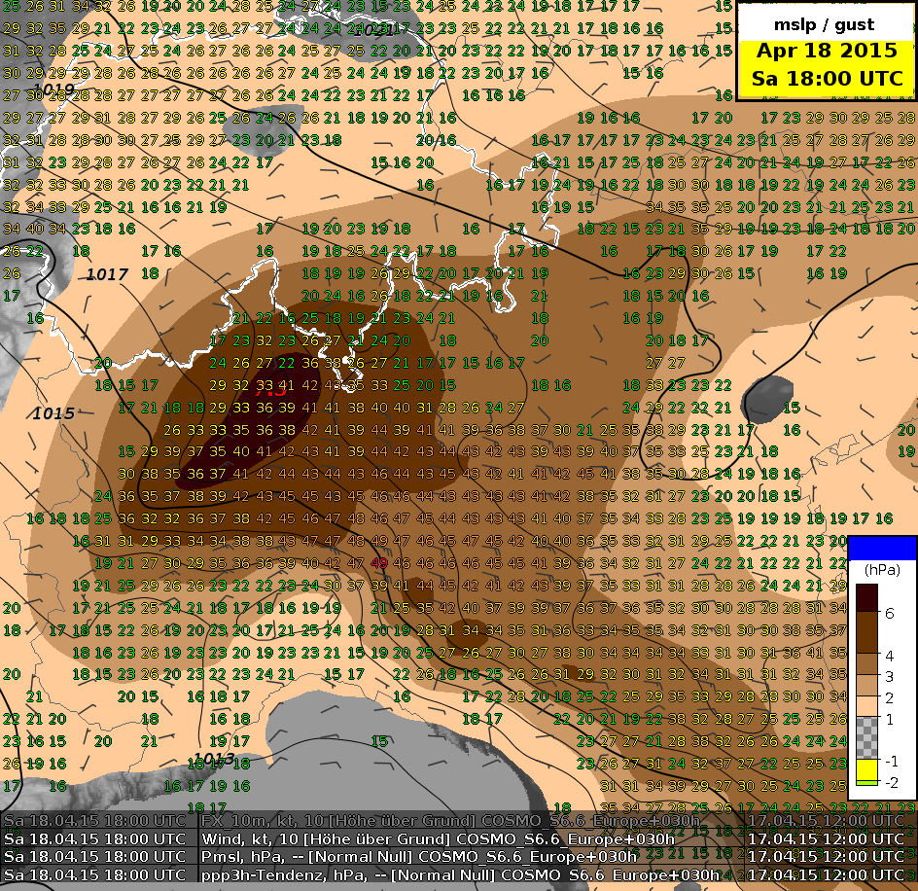Click the "mslp / gust" title label
Viewport: 918px width, 891px height.
click(825, 24)
